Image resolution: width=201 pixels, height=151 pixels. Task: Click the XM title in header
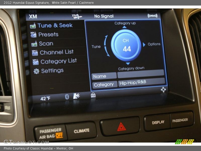click(33, 16)
